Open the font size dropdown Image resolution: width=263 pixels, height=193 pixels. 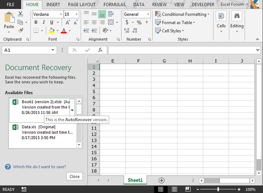[x=76, y=14]
